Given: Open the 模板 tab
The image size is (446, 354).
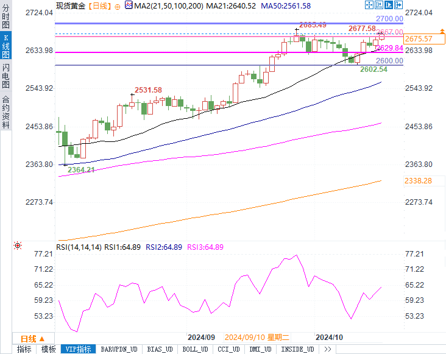Looking at the screenshot, I should point(48,349).
